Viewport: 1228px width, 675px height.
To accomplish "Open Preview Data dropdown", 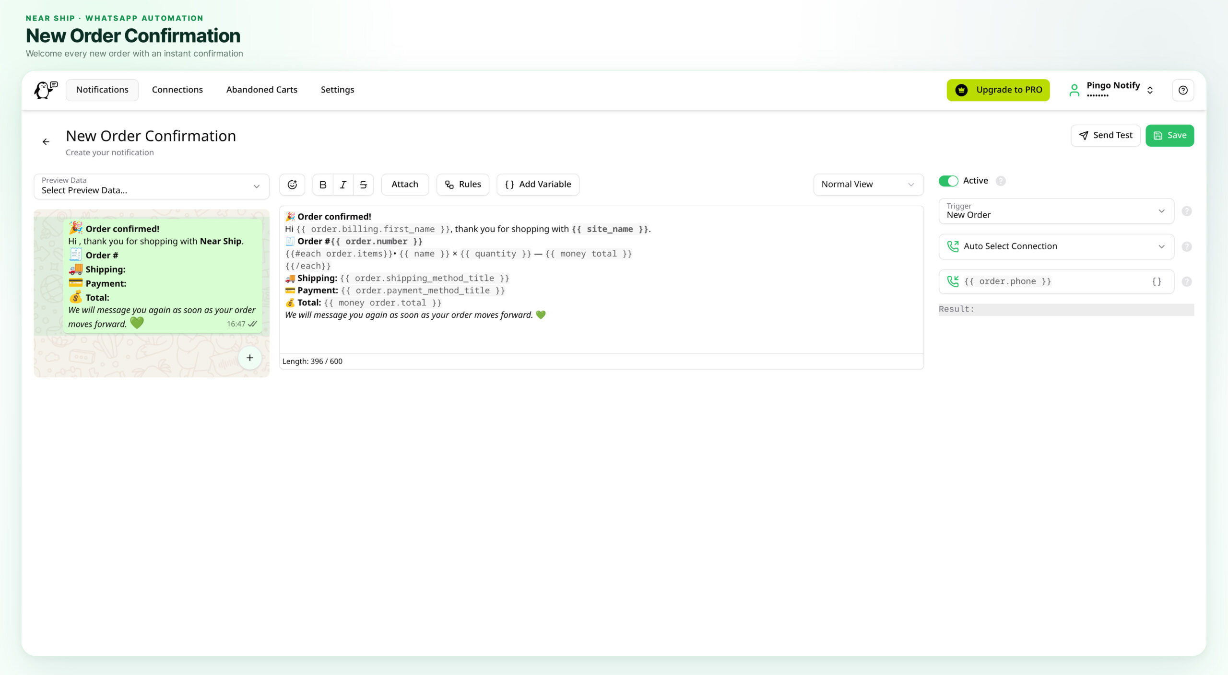I will [x=152, y=186].
